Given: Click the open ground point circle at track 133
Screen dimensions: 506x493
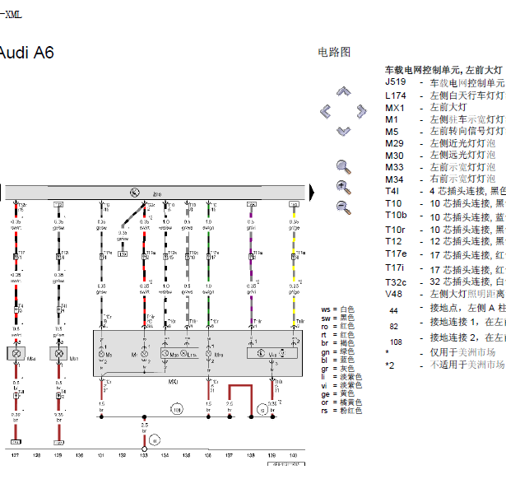Looking at the screenshot, I should pyautogui.click(x=144, y=449).
